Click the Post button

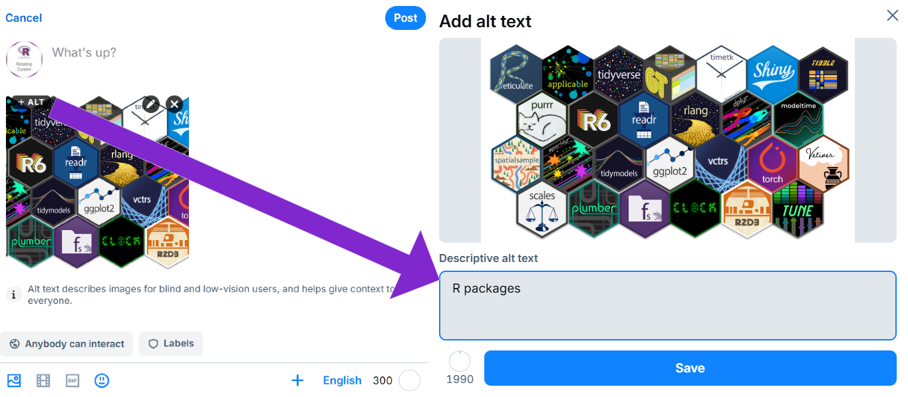pyautogui.click(x=405, y=18)
